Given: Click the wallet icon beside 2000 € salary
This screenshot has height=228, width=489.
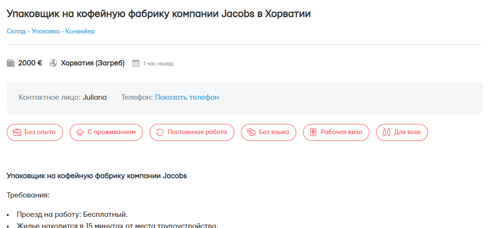Looking at the screenshot, I should (x=11, y=63).
